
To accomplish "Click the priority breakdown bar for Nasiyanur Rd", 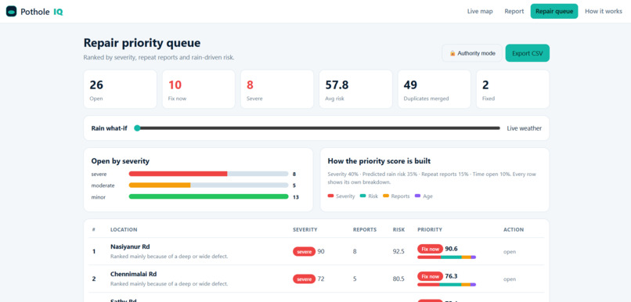I will (447, 257).
